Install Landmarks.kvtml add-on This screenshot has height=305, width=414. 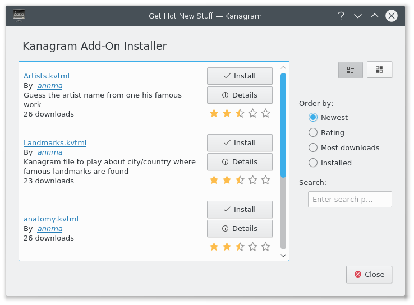pos(240,143)
